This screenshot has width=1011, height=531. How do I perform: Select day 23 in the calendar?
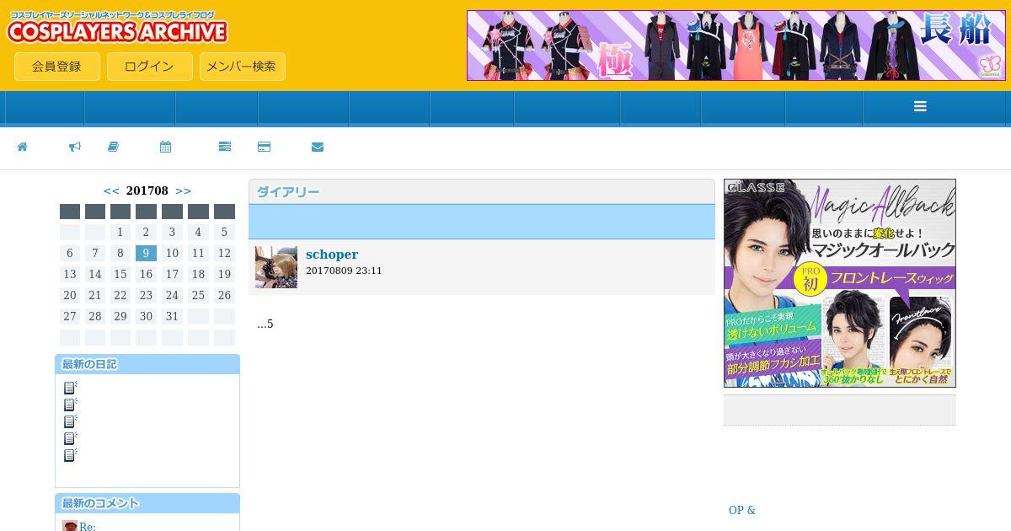click(146, 295)
